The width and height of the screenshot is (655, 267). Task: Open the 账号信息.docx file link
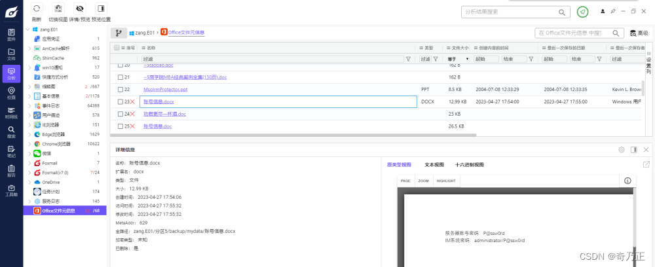click(x=159, y=101)
